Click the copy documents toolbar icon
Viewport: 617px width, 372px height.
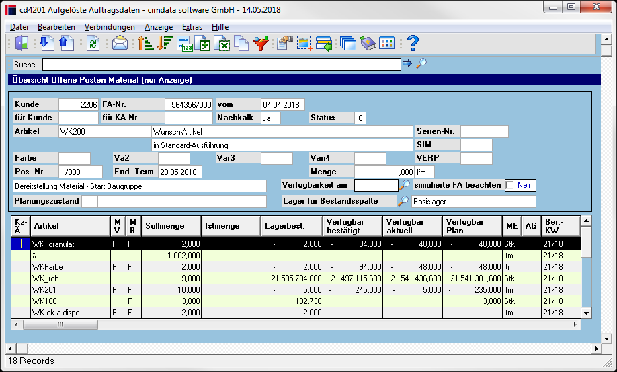tap(241, 43)
